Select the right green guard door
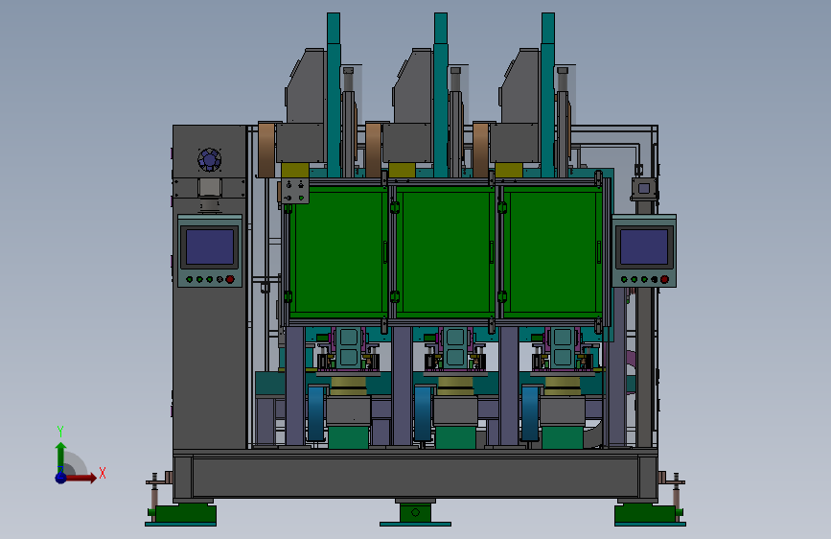This screenshot has width=831, height=539. click(x=553, y=252)
